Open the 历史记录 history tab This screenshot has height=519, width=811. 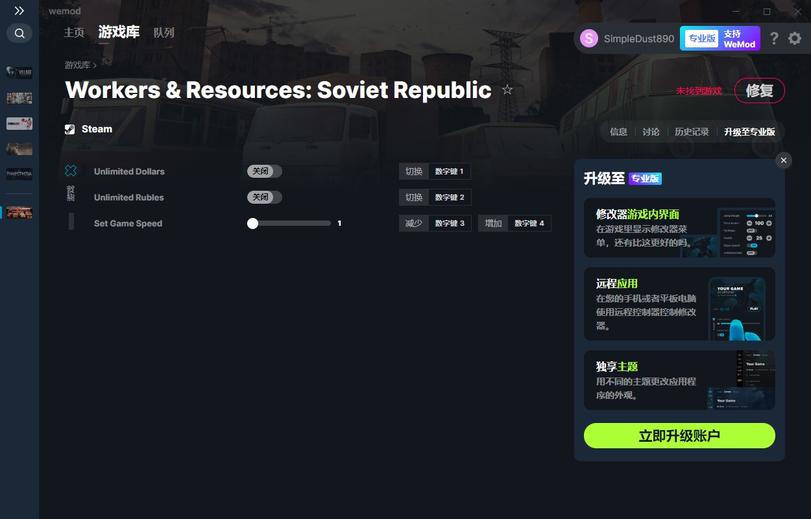pyautogui.click(x=692, y=132)
